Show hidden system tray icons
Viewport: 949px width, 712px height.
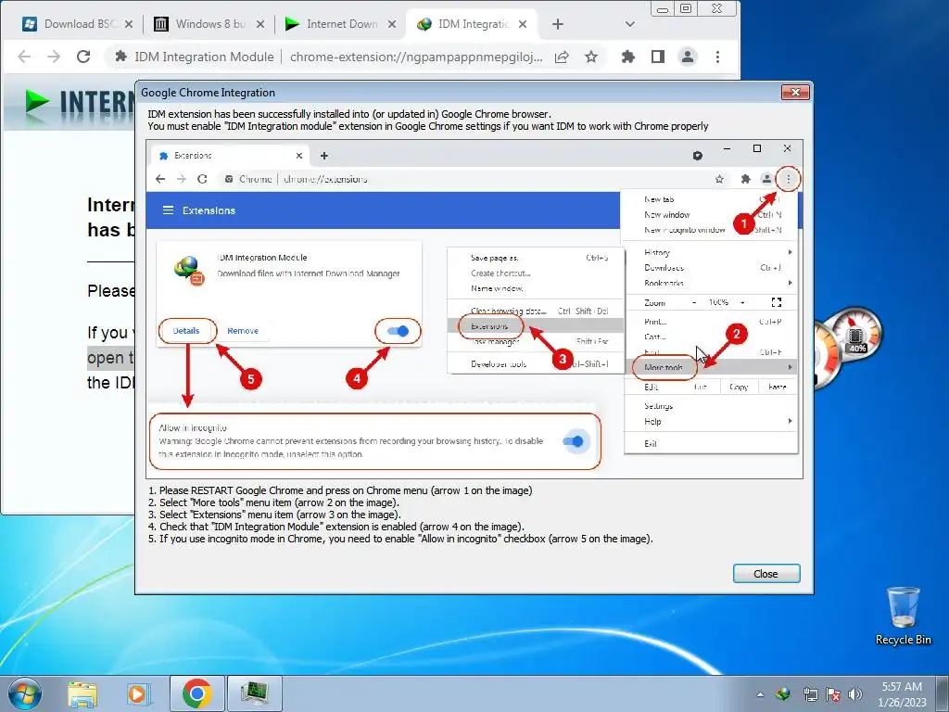coord(760,694)
